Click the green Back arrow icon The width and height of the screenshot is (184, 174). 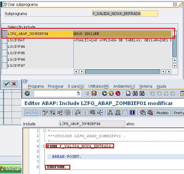(105, 93)
